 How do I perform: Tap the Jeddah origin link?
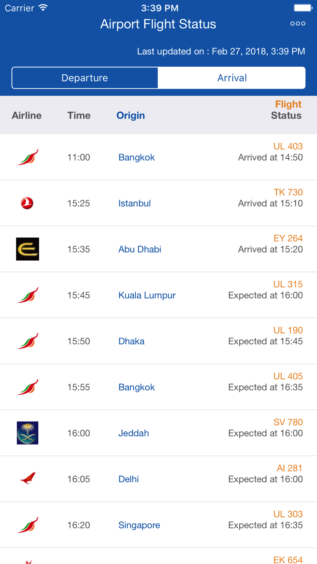click(133, 433)
